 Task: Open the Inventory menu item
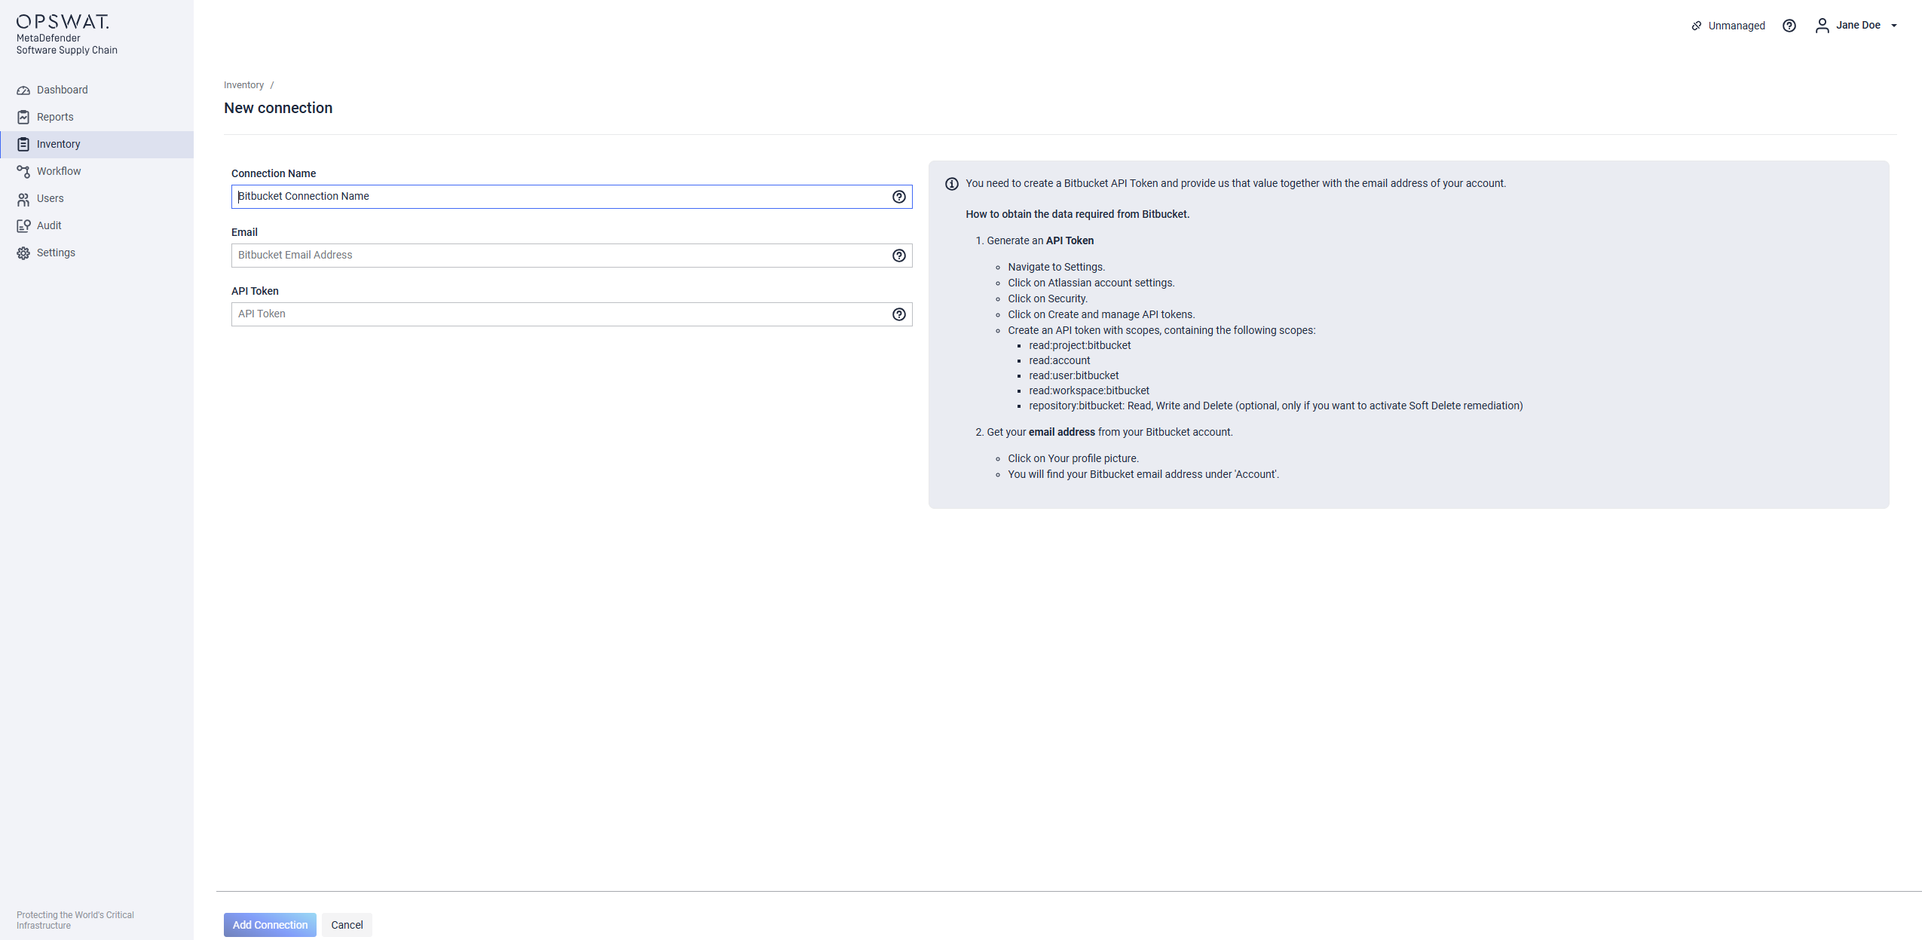tap(58, 145)
